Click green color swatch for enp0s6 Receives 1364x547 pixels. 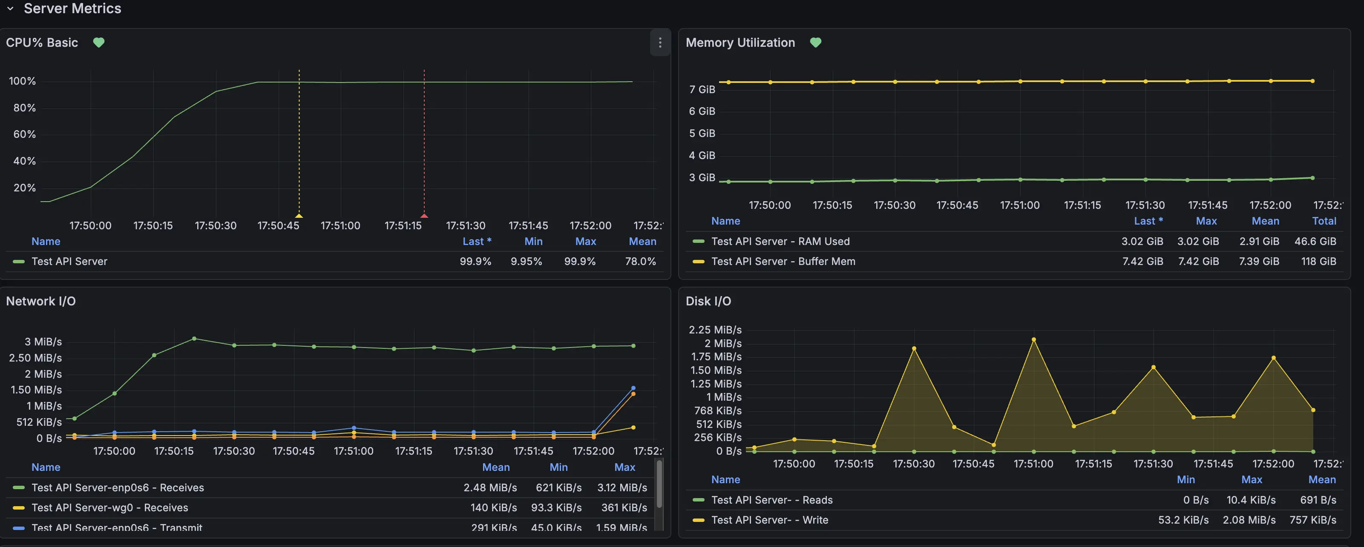19,488
